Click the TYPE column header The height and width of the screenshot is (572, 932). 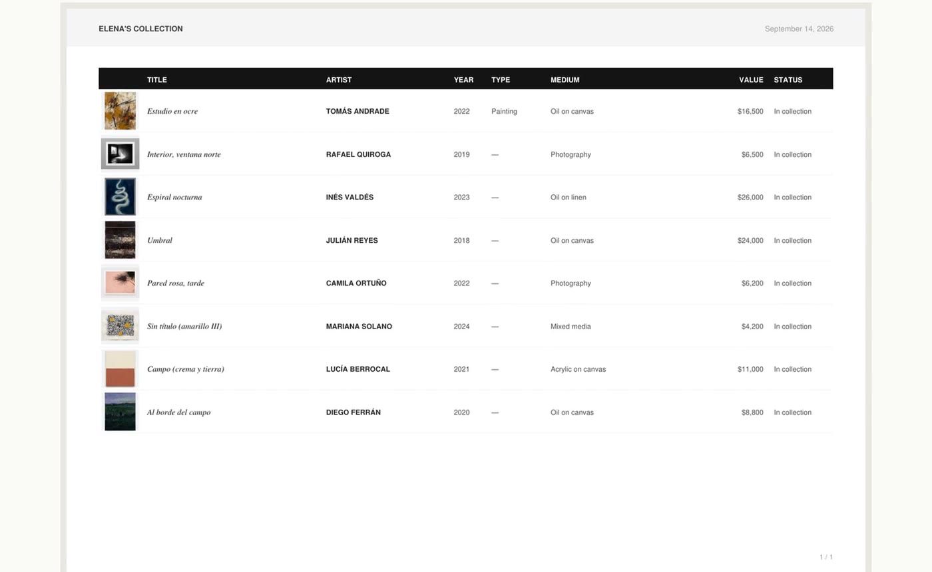501,80
